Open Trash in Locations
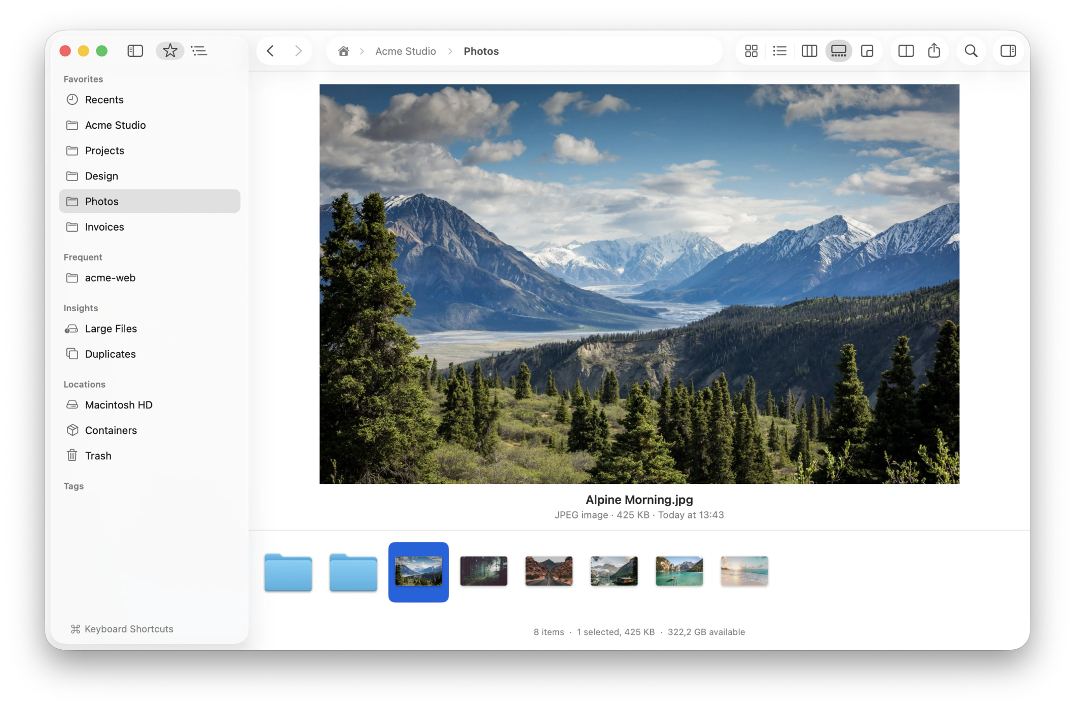 [x=149, y=456]
